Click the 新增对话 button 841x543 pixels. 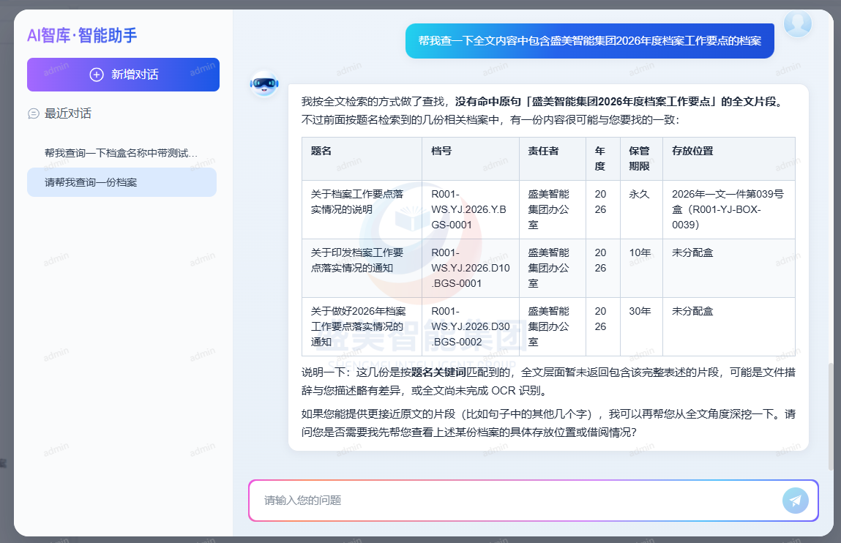[124, 75]
